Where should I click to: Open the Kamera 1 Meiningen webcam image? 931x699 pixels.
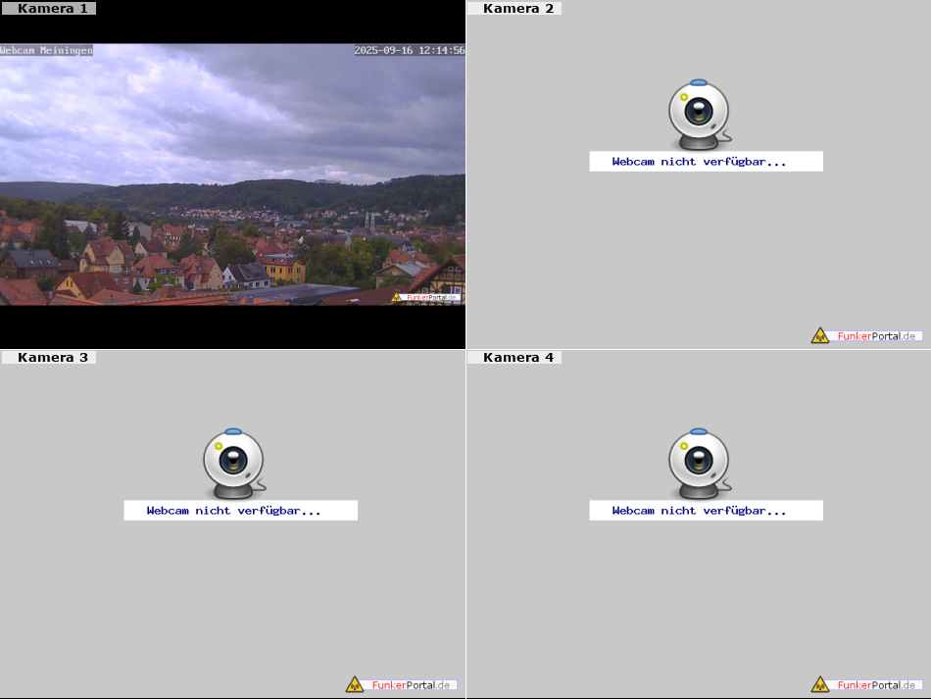point(232,175)
